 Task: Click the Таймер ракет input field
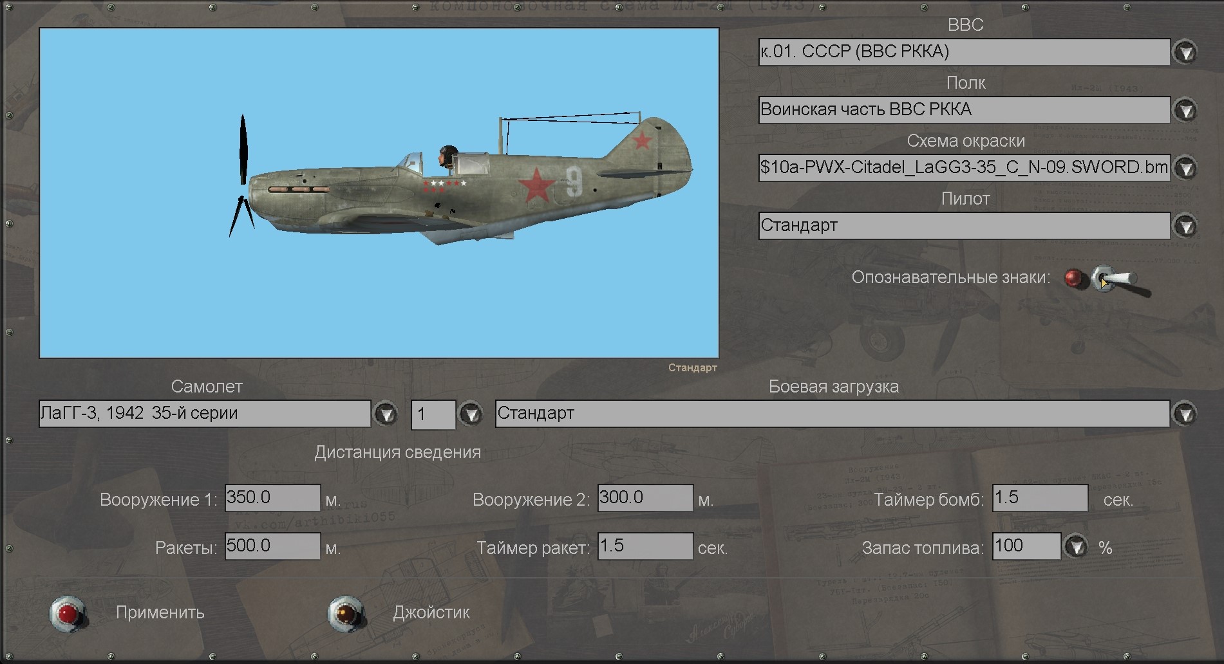(645, 546)
